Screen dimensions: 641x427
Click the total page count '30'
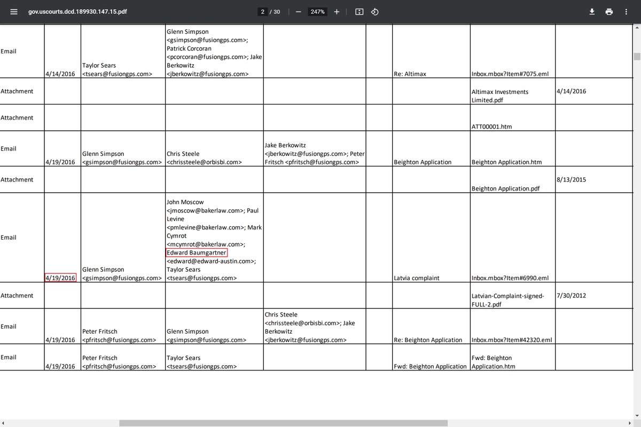point(277,12)
